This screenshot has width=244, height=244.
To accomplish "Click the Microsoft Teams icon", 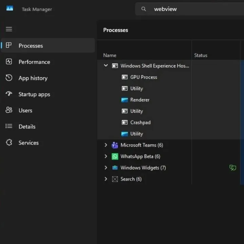I will pyautogui.click(x=115, y=145).
